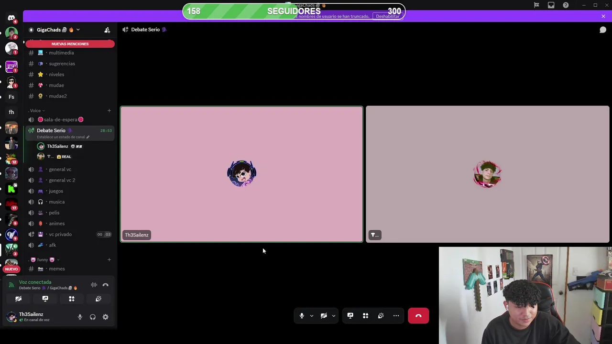Click Voz conectada connection status
Screen dimensions: 612x344
tap(35, 282)
